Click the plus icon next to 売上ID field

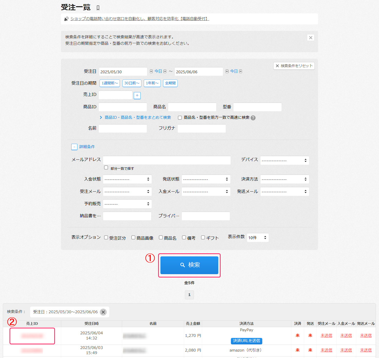[x=137, y=95]
